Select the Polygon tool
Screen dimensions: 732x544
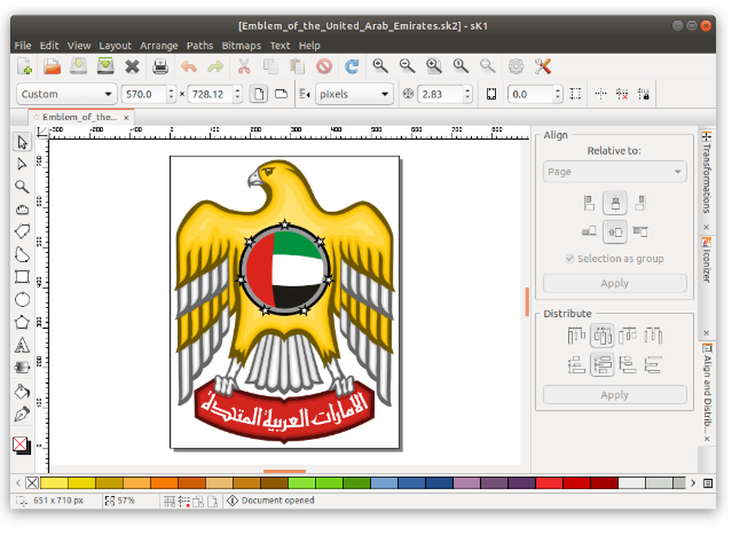[22, 322]
